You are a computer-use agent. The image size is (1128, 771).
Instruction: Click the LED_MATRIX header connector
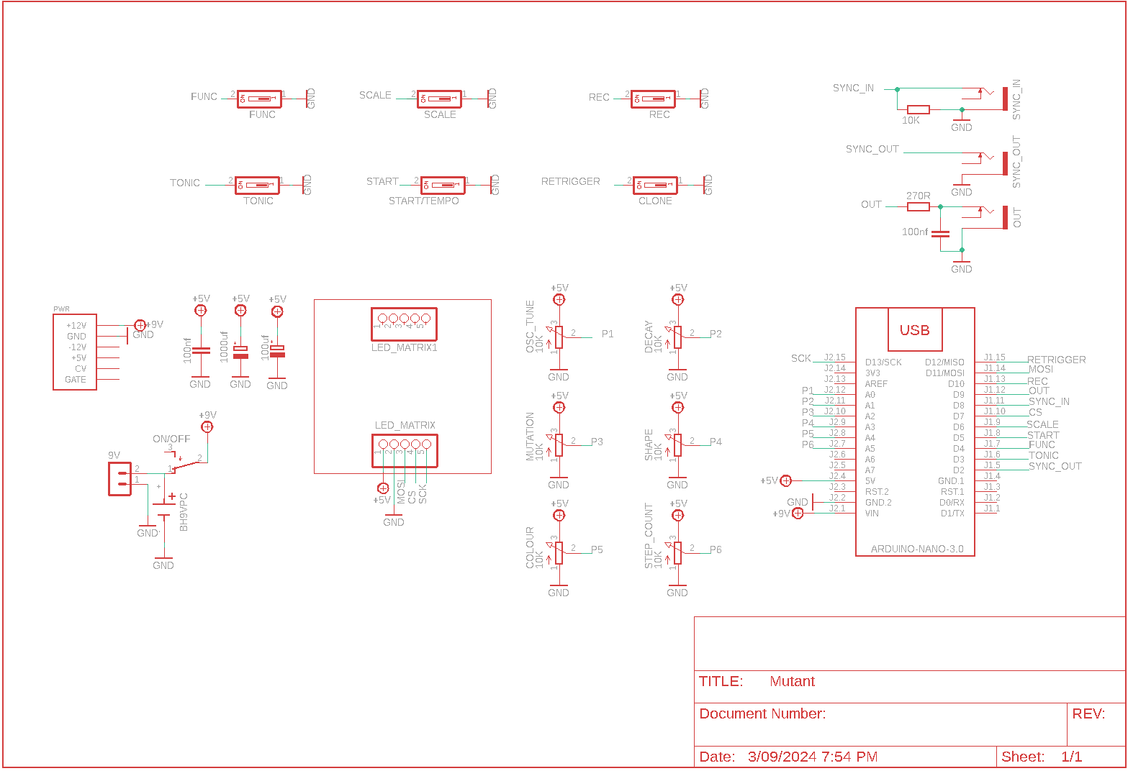click(405, 451)
